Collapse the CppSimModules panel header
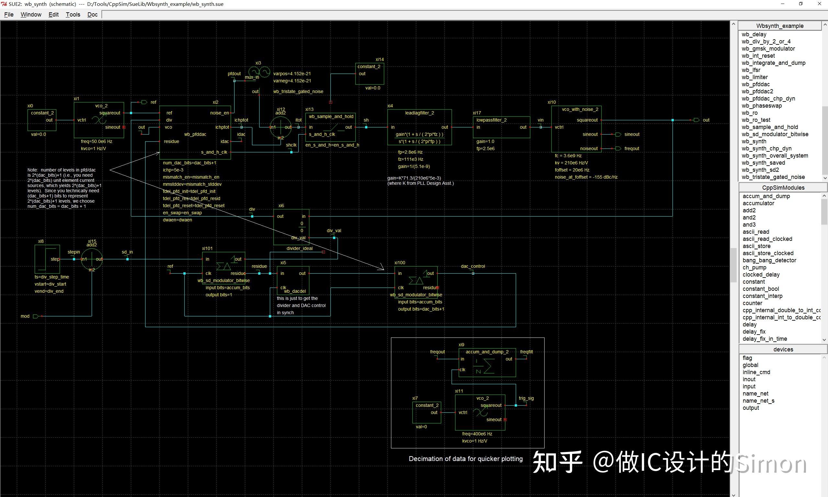The height and width of the screenshot is (497, 828). [x=783, y=187]
